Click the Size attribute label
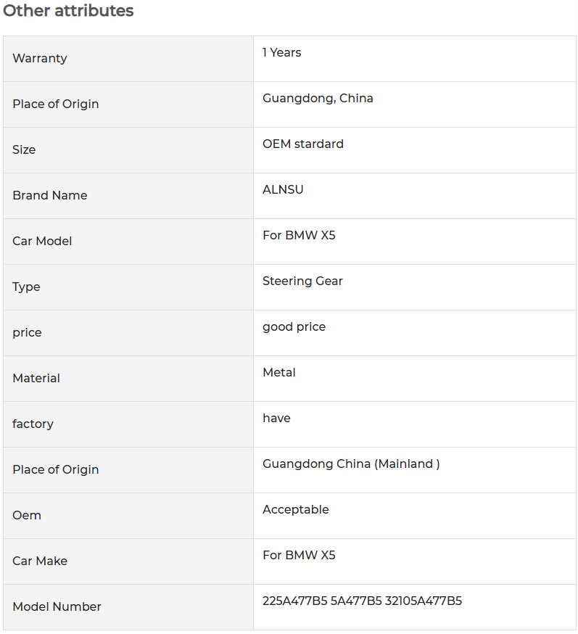 24,149
